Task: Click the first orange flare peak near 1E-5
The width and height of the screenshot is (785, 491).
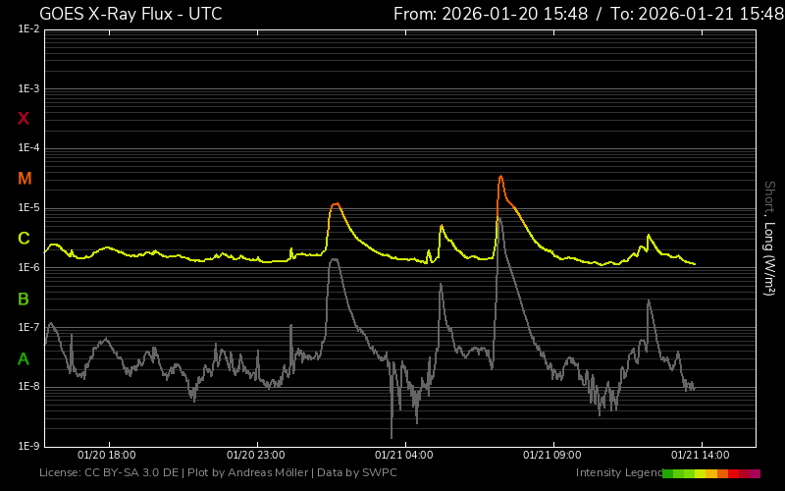Action: (336, 204)
